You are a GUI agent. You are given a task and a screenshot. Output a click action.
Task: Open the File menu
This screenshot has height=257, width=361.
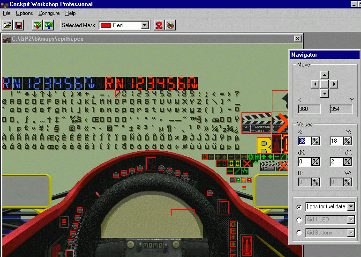(x=7, y=14)
